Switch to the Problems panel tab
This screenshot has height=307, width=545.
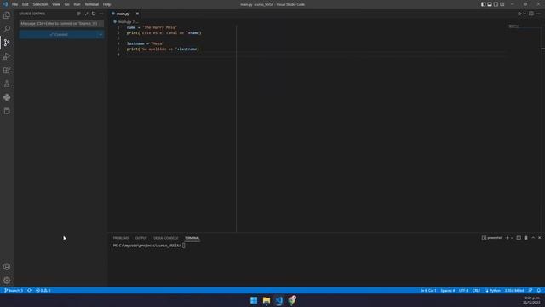pos(121,238)
